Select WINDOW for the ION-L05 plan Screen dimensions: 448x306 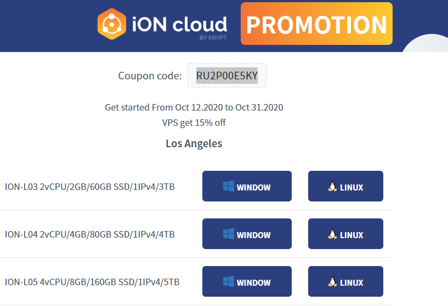pos(247,281)
